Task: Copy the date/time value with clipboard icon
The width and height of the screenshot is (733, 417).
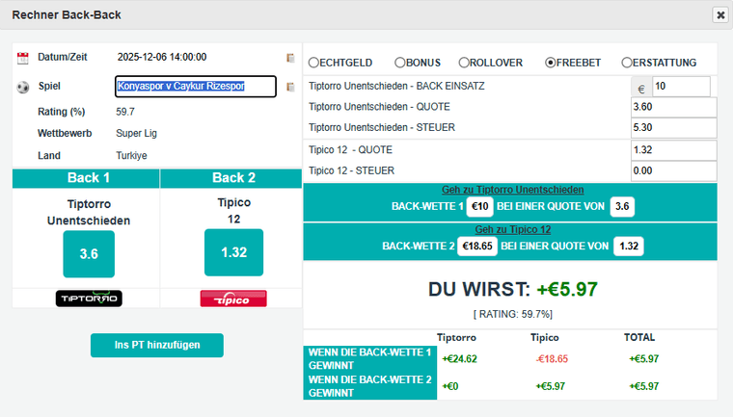Action: click(x=290, y=58)
